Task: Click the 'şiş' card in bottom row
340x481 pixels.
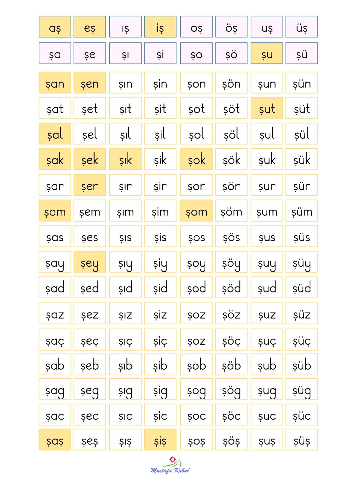Action: coord(160,440)
